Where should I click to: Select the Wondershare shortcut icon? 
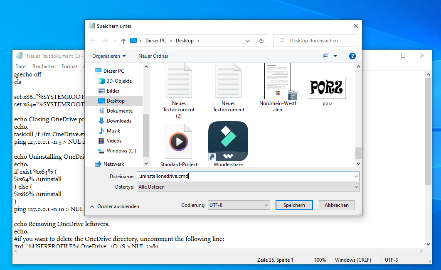tap(228, 141)
